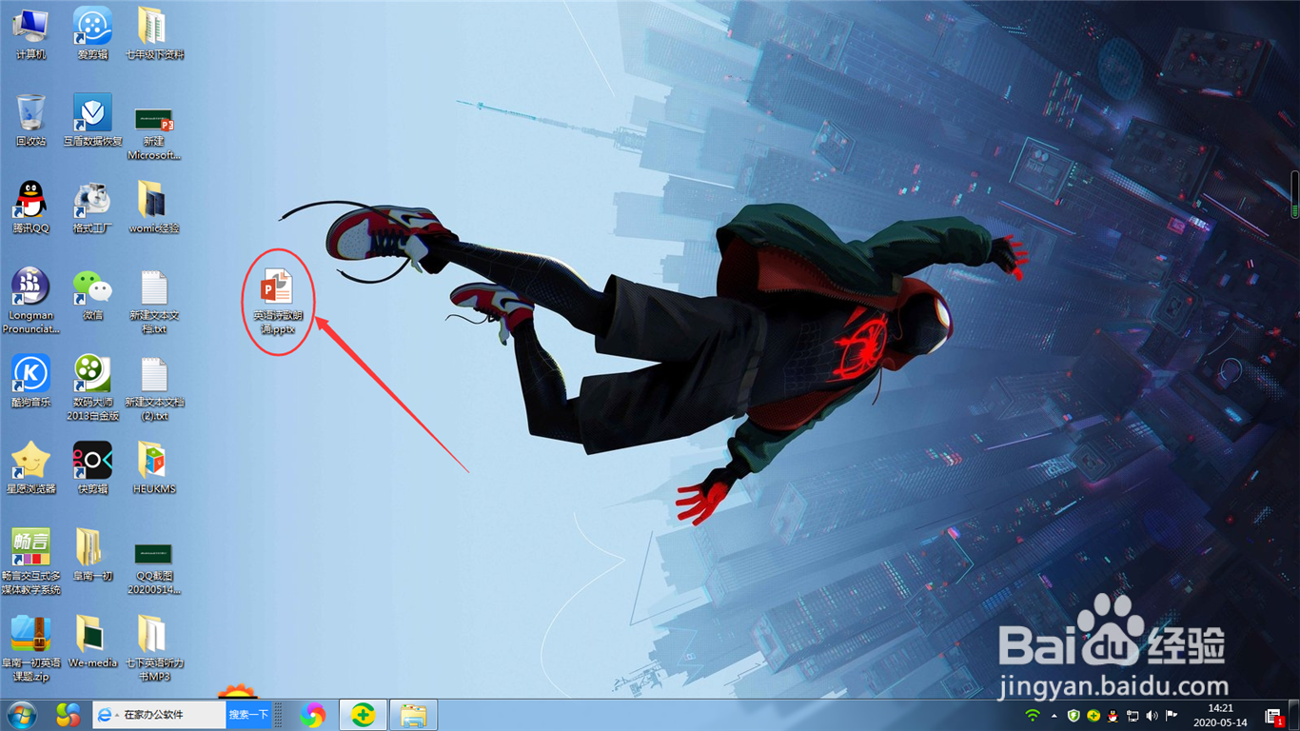Launch 格式工厂 shortcut

tap(92, 207)
